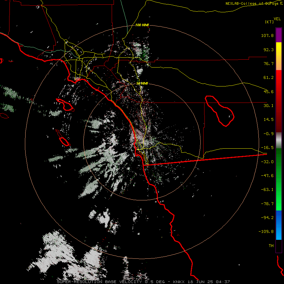Select the -109.8 legend value
The image size is (284, 284).
[266, 232]
